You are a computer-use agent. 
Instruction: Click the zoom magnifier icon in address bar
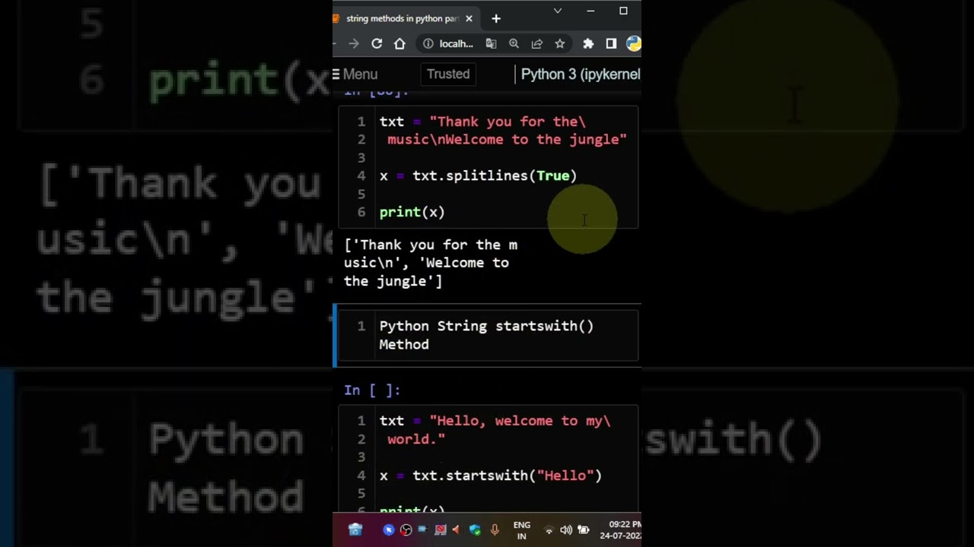514,44
